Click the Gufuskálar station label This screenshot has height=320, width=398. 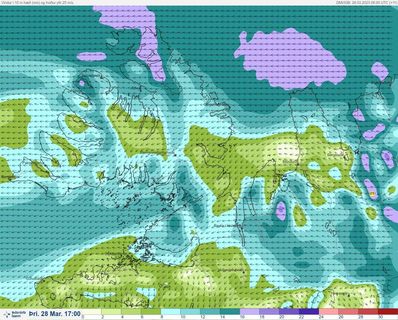click(x=34, y=278)
